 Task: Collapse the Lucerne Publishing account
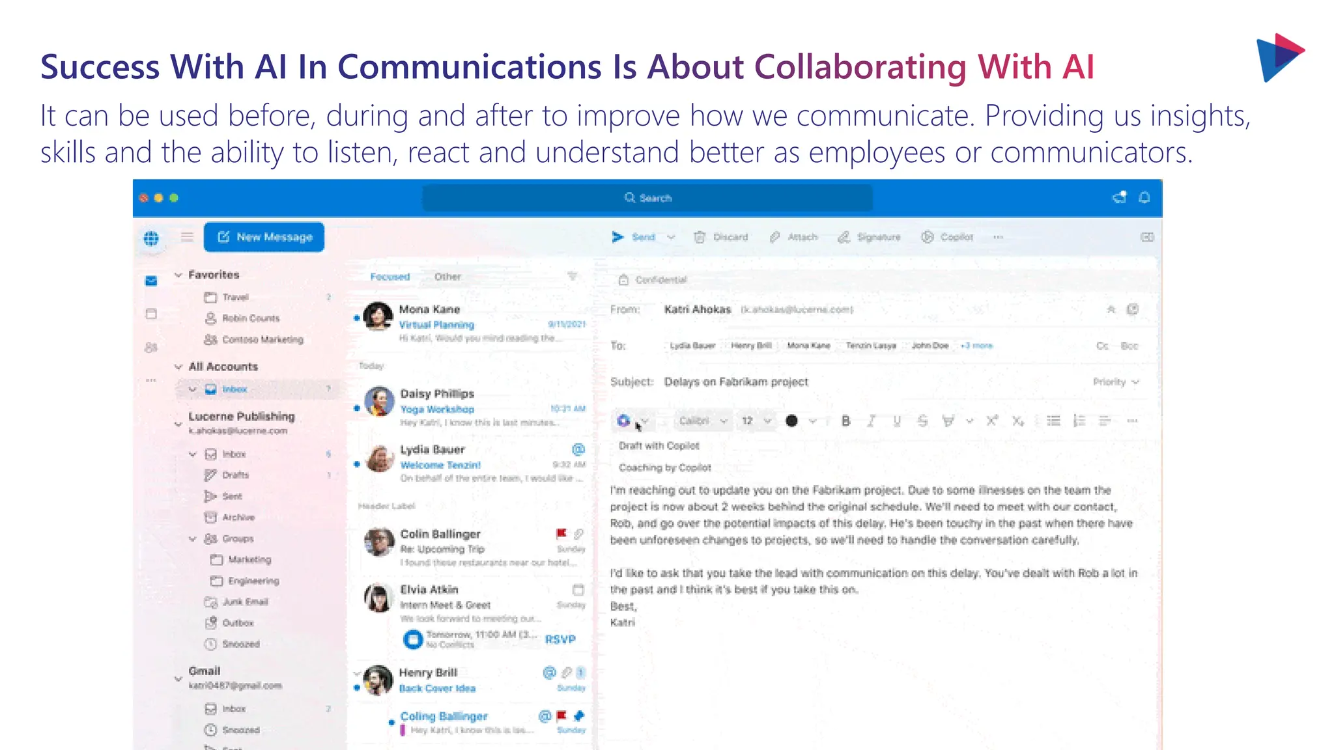click(x=178, y=424)
